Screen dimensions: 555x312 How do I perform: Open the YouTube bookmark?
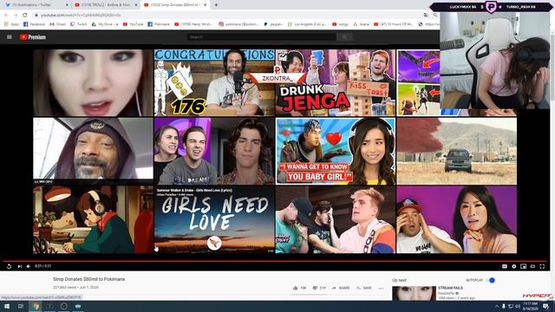(133, 24)
